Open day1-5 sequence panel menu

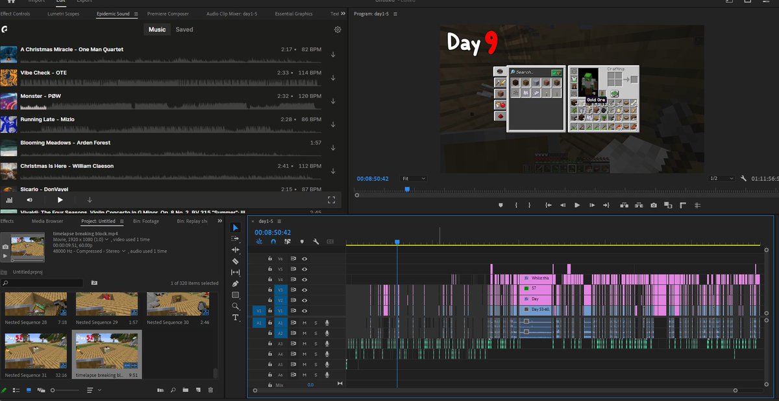click(x=280, y=221)
